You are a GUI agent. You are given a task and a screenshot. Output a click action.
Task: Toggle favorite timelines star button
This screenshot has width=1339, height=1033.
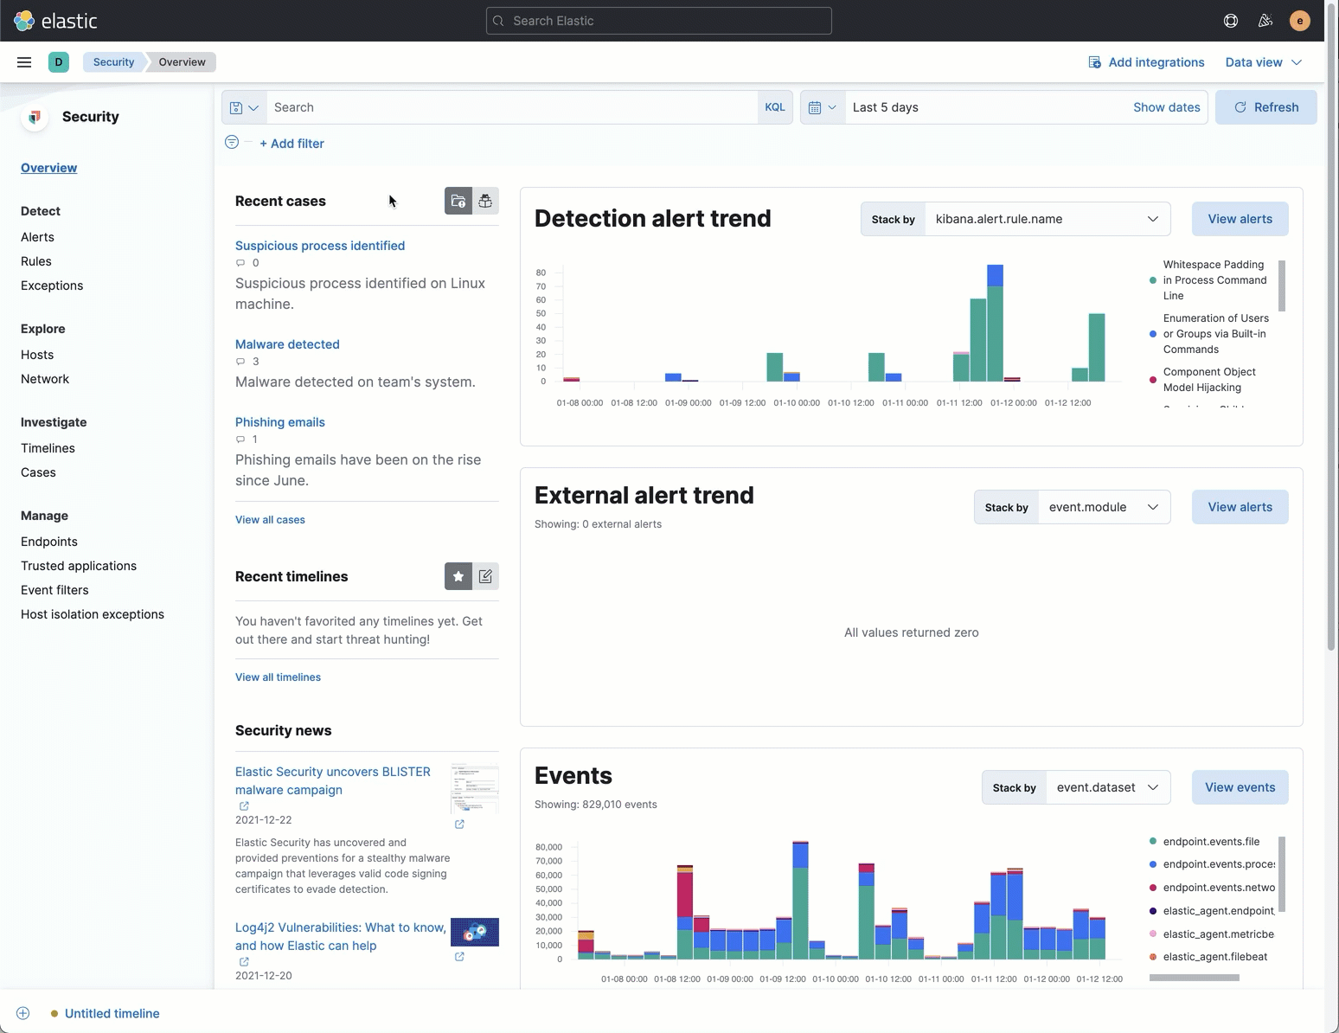pyautogui.click(x=458, y=576)
